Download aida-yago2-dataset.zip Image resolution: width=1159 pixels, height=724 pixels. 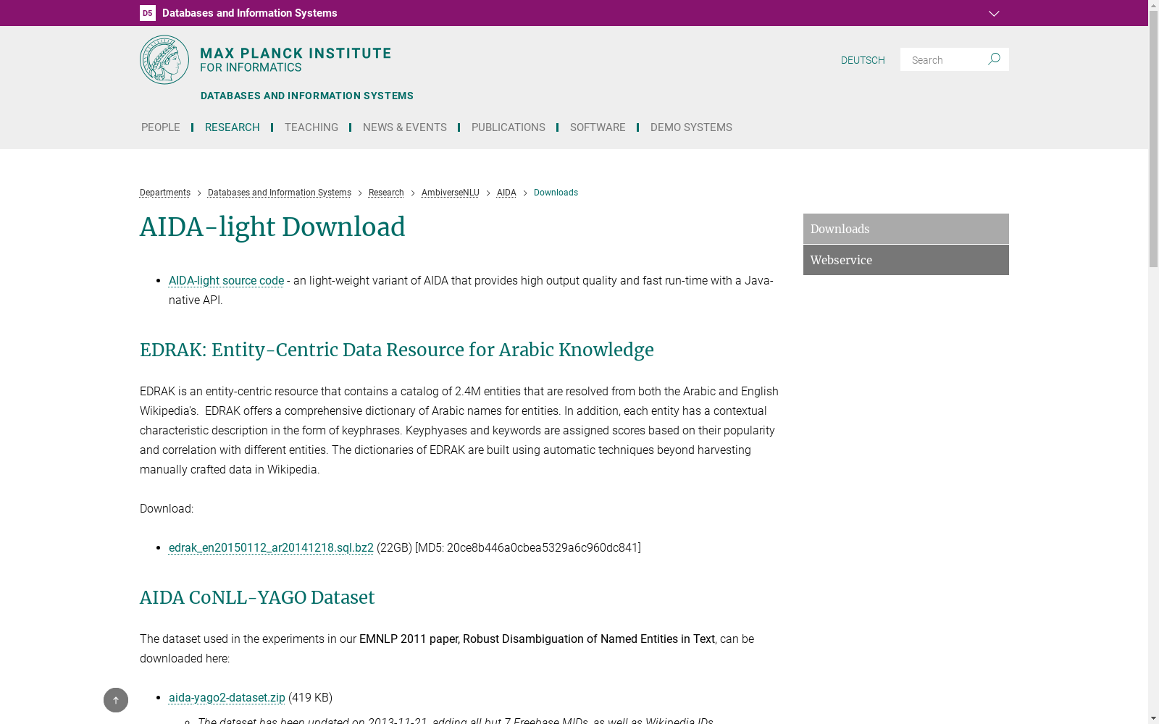(x=227, y=698)
